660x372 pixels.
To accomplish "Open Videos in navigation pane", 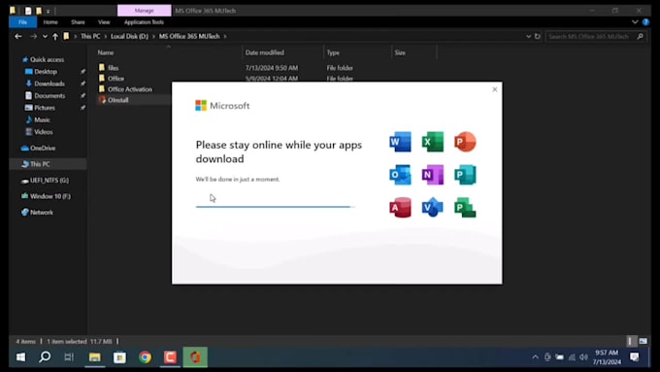I will (x=43, y=132).
